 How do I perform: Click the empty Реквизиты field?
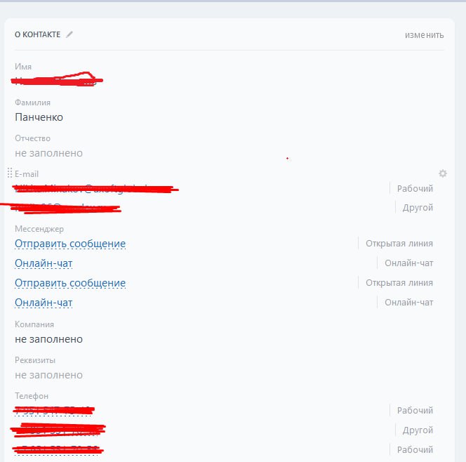pos(48,375)
